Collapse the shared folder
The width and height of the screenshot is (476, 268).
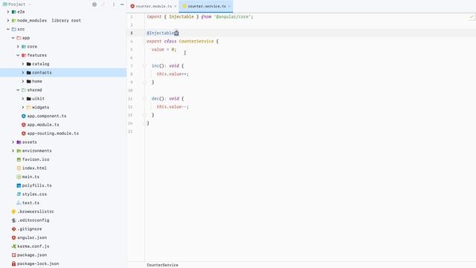pos(18,90)
